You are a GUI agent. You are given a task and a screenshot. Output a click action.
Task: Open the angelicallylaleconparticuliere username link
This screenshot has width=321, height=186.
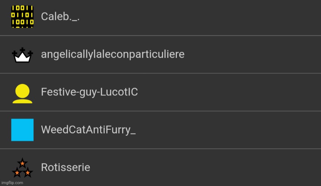tap(112, 54)
